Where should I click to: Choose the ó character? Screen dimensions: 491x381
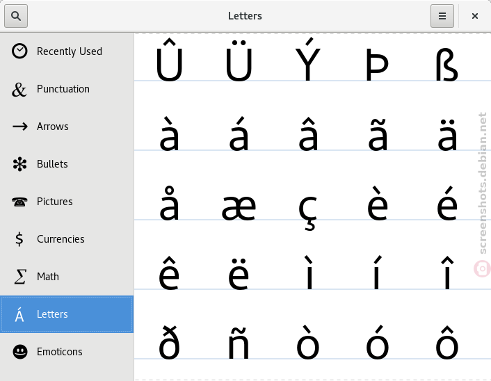point(378,342)
